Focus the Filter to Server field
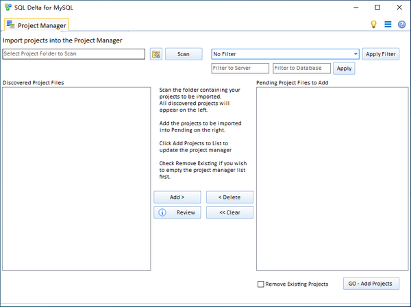411x307 pixels. (240, 68)
